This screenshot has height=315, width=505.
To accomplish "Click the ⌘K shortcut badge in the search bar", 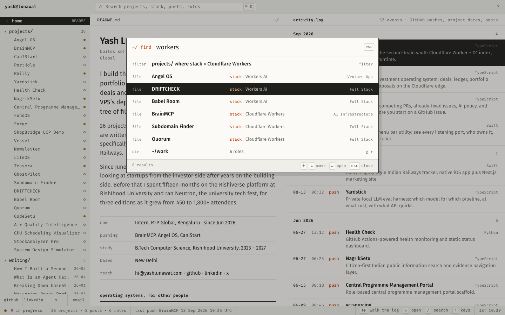I will (249, 7).
